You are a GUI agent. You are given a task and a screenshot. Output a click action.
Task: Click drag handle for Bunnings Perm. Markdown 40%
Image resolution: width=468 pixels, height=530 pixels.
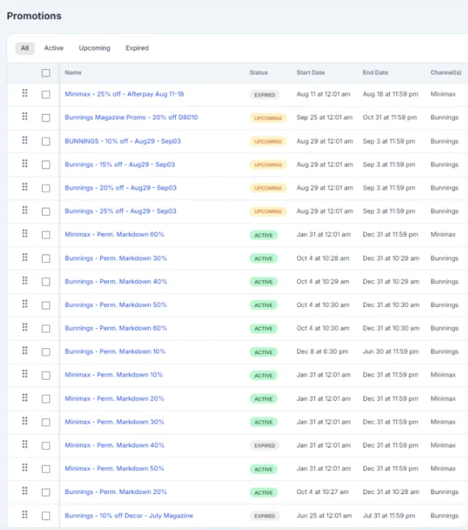tap(25, 280)
